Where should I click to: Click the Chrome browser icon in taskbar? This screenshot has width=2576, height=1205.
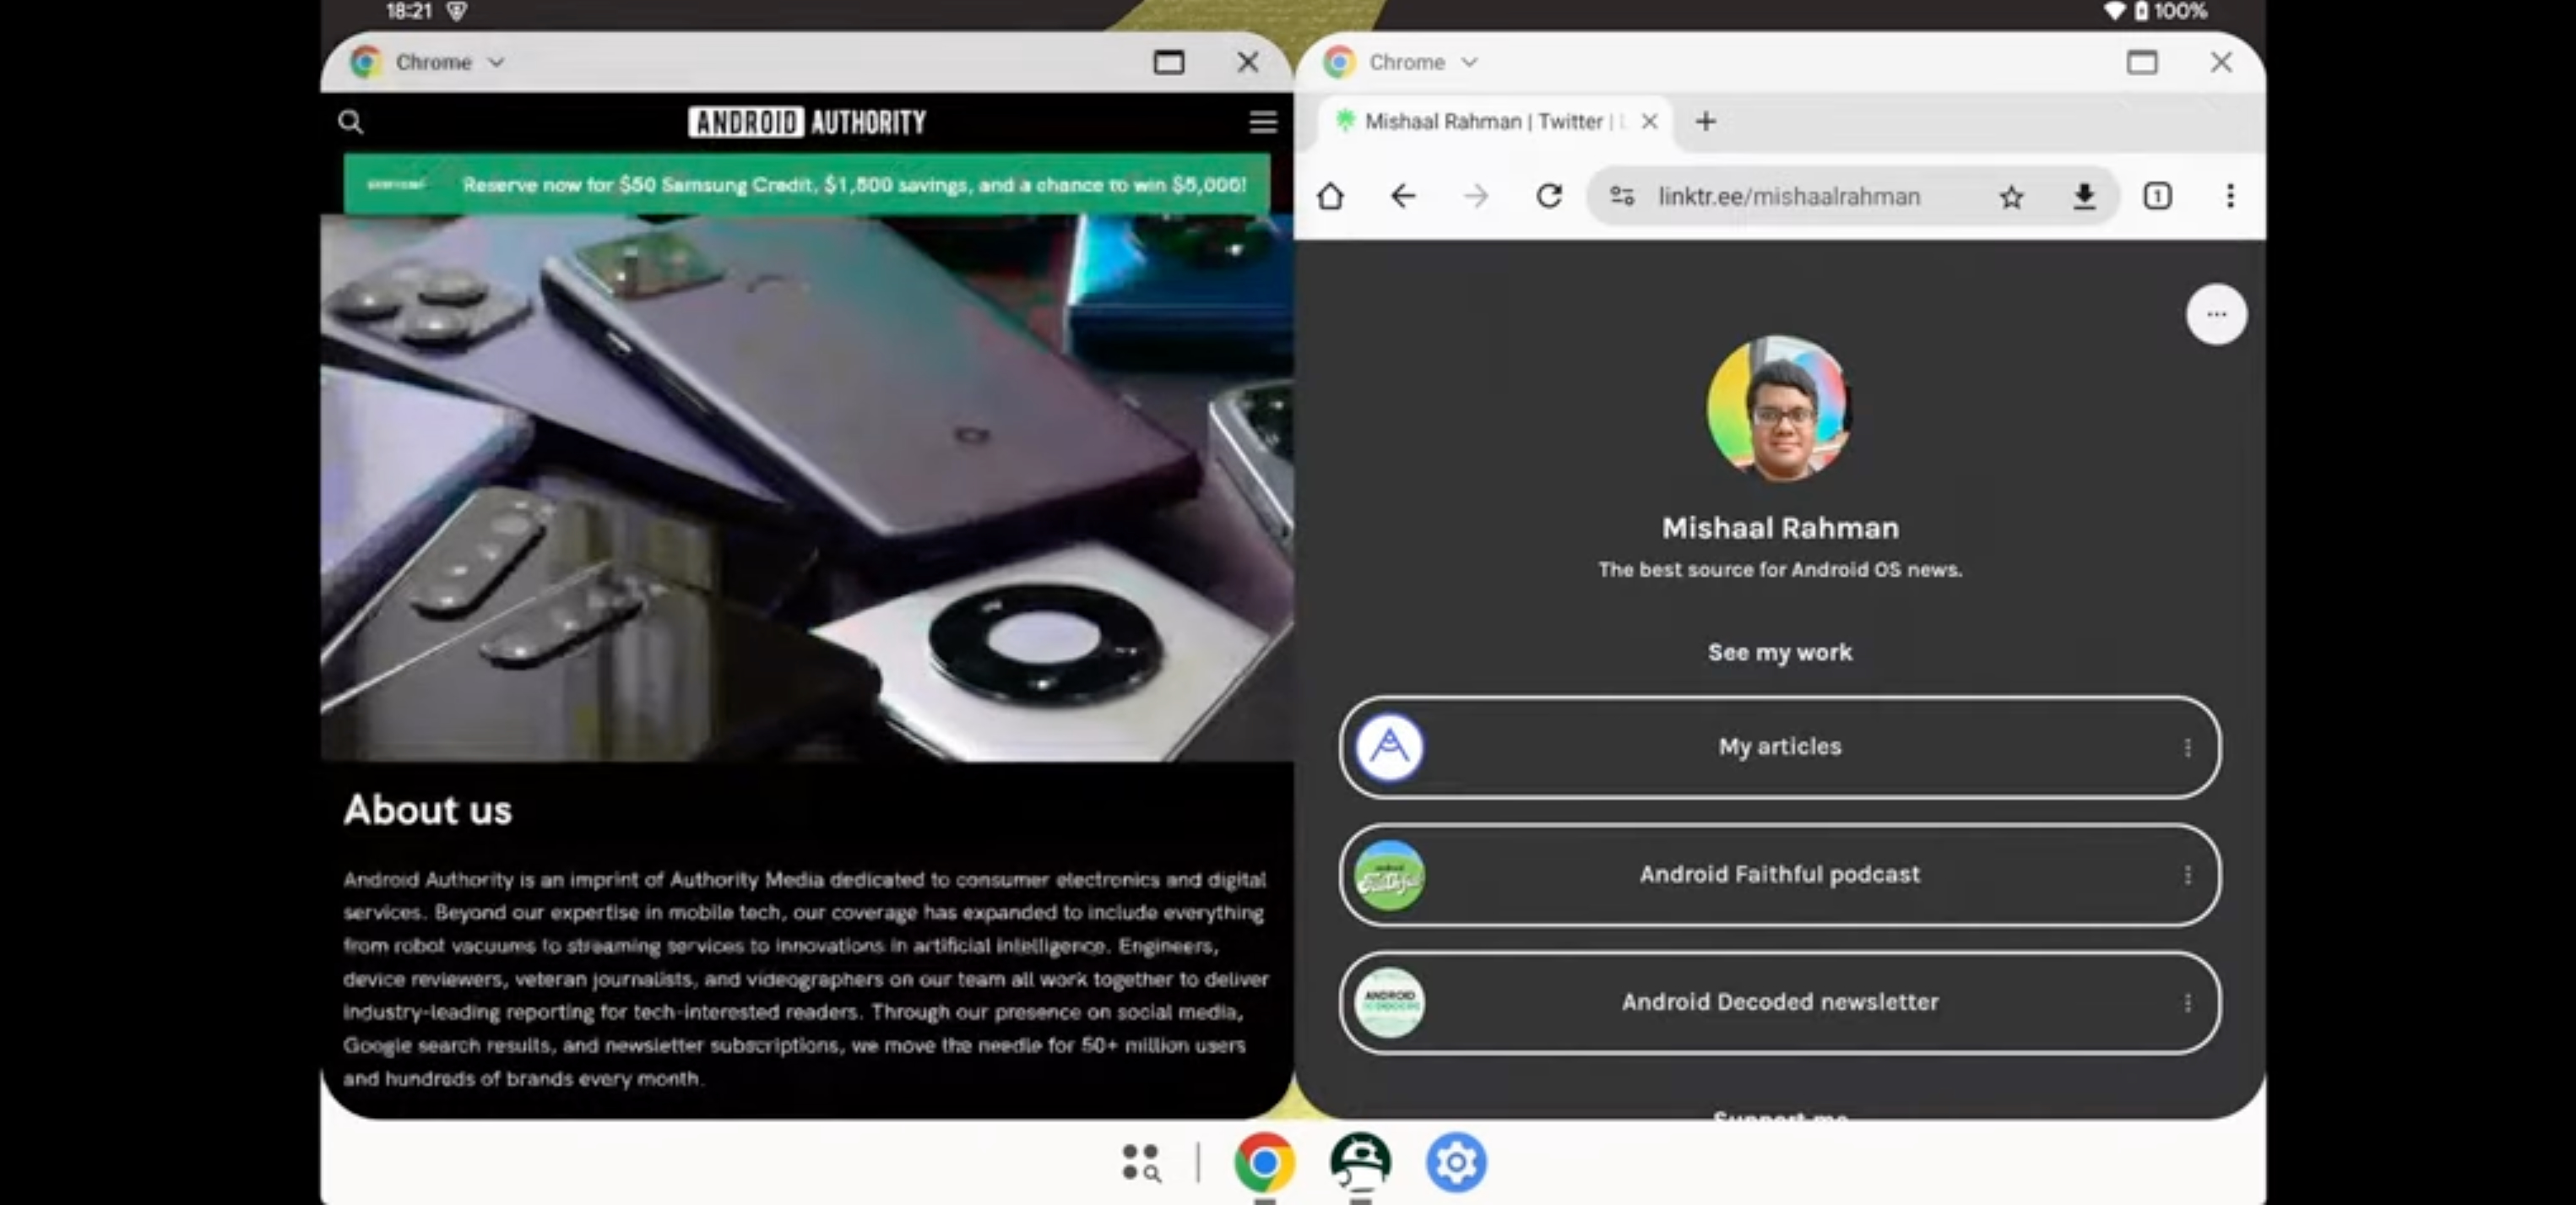[1261, 1162]
